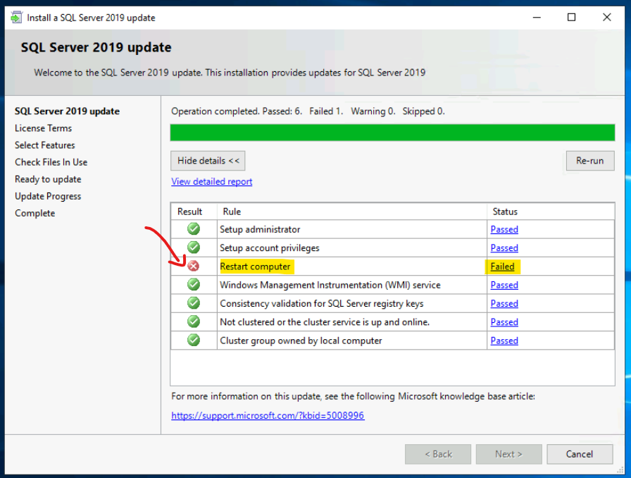Click Not clustered or cluster service rule text
The height and width of the screenshot is (478, 631).
click(x=325, y=322)
